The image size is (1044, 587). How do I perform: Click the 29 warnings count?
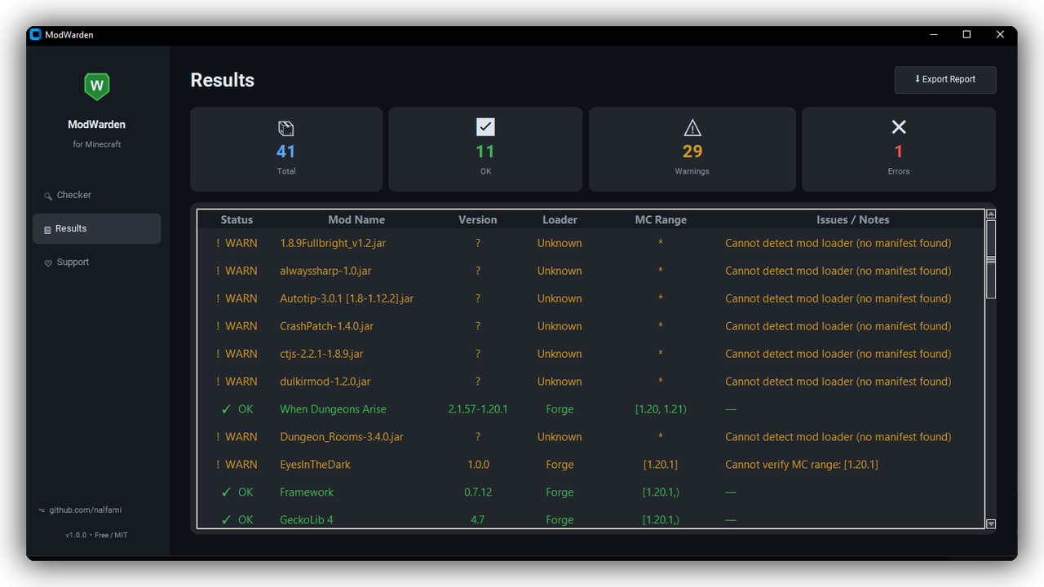tap(692, 152)
